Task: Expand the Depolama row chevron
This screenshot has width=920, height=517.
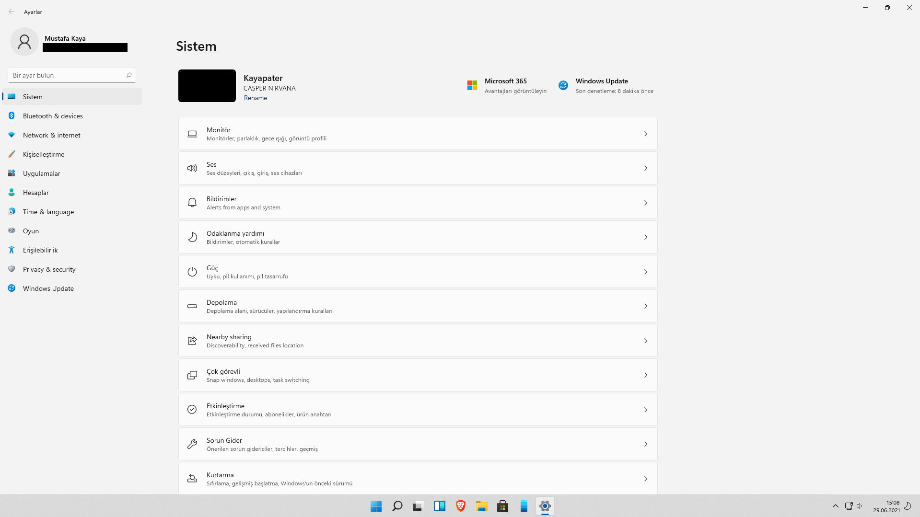Action: pos(646,306)
